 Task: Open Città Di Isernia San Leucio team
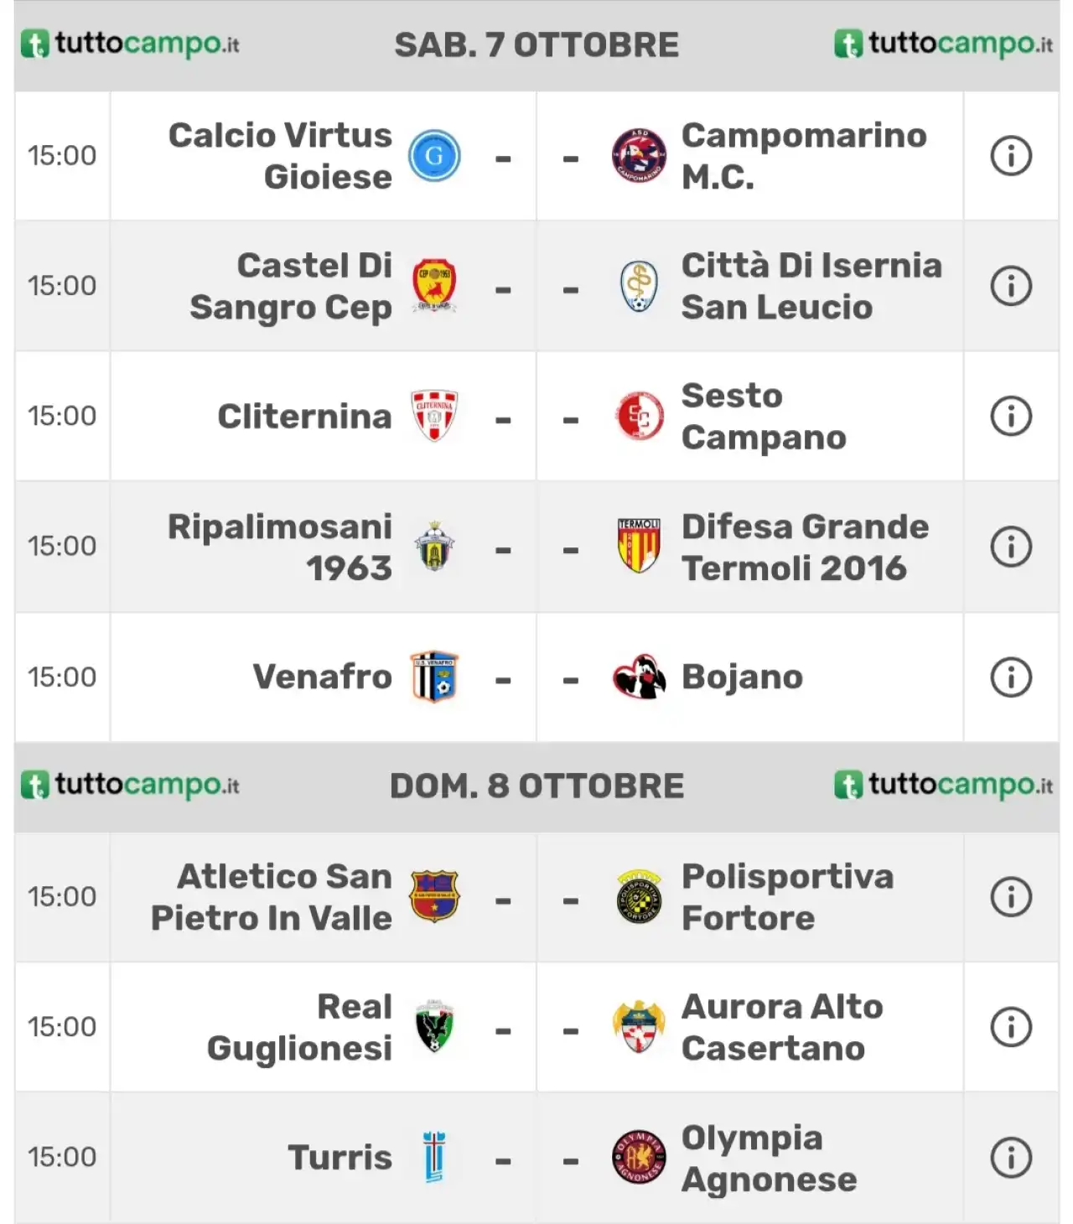click(x=811, y=286)
